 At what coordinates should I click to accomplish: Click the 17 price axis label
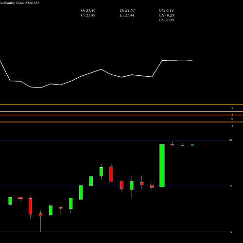(x=231, y=186)
